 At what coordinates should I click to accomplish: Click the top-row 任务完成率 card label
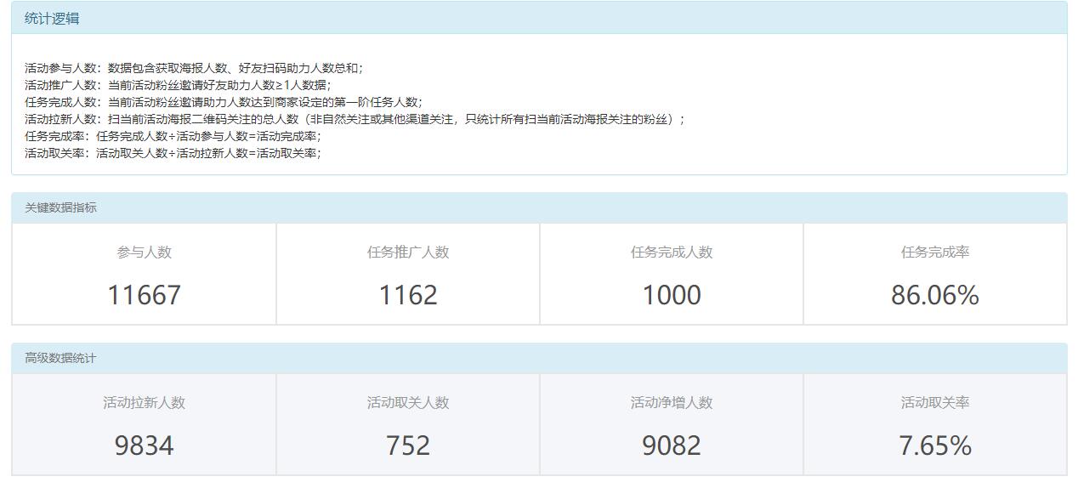935,253
